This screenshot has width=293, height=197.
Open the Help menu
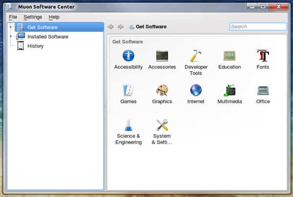point(54,17)
